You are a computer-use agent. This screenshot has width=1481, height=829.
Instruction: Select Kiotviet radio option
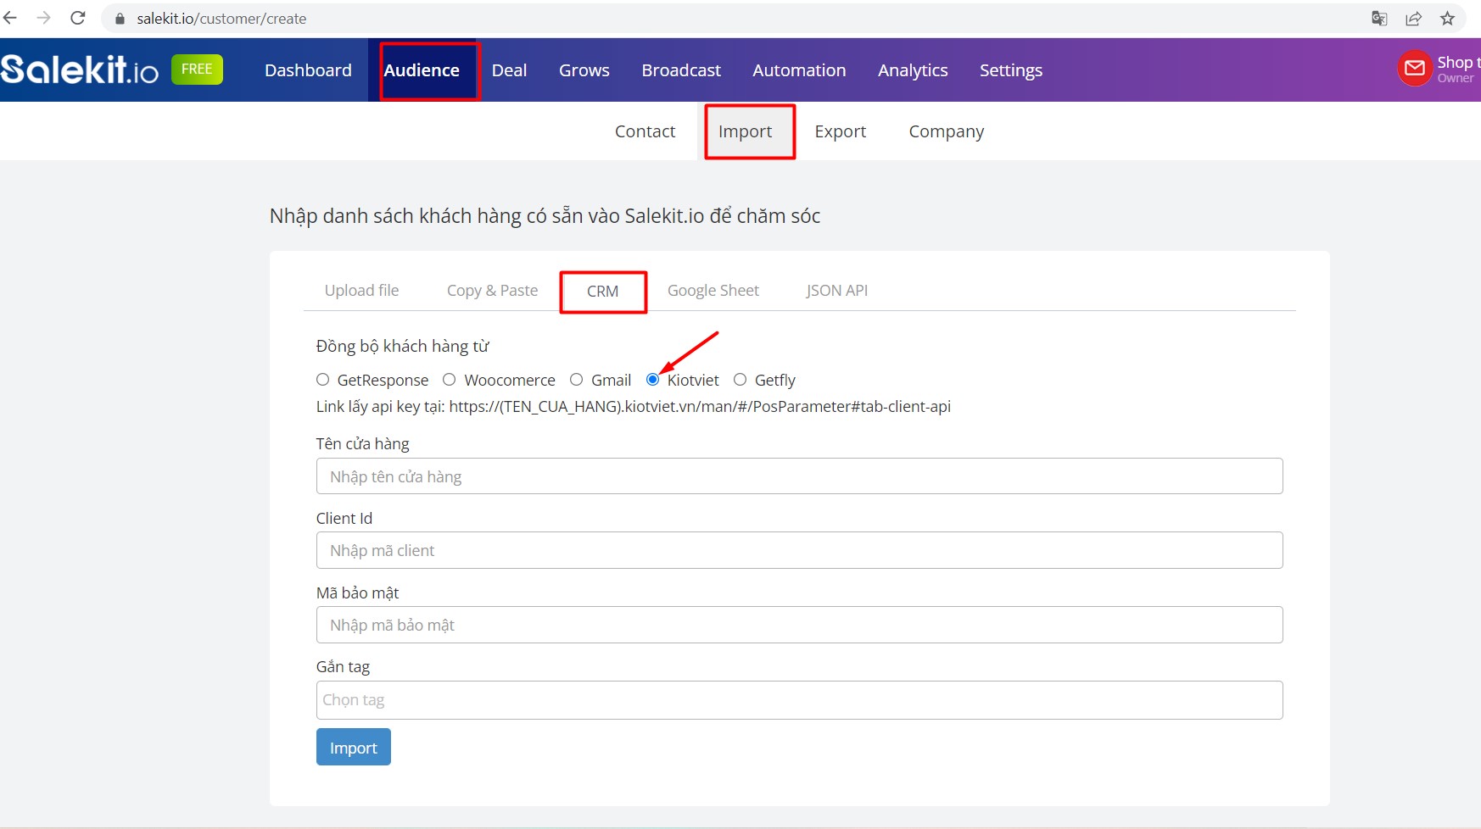[x=652, y=380]
